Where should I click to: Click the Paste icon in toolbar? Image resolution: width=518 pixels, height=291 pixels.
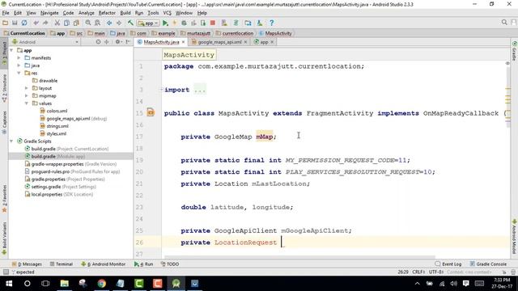[x=76, y=23]
